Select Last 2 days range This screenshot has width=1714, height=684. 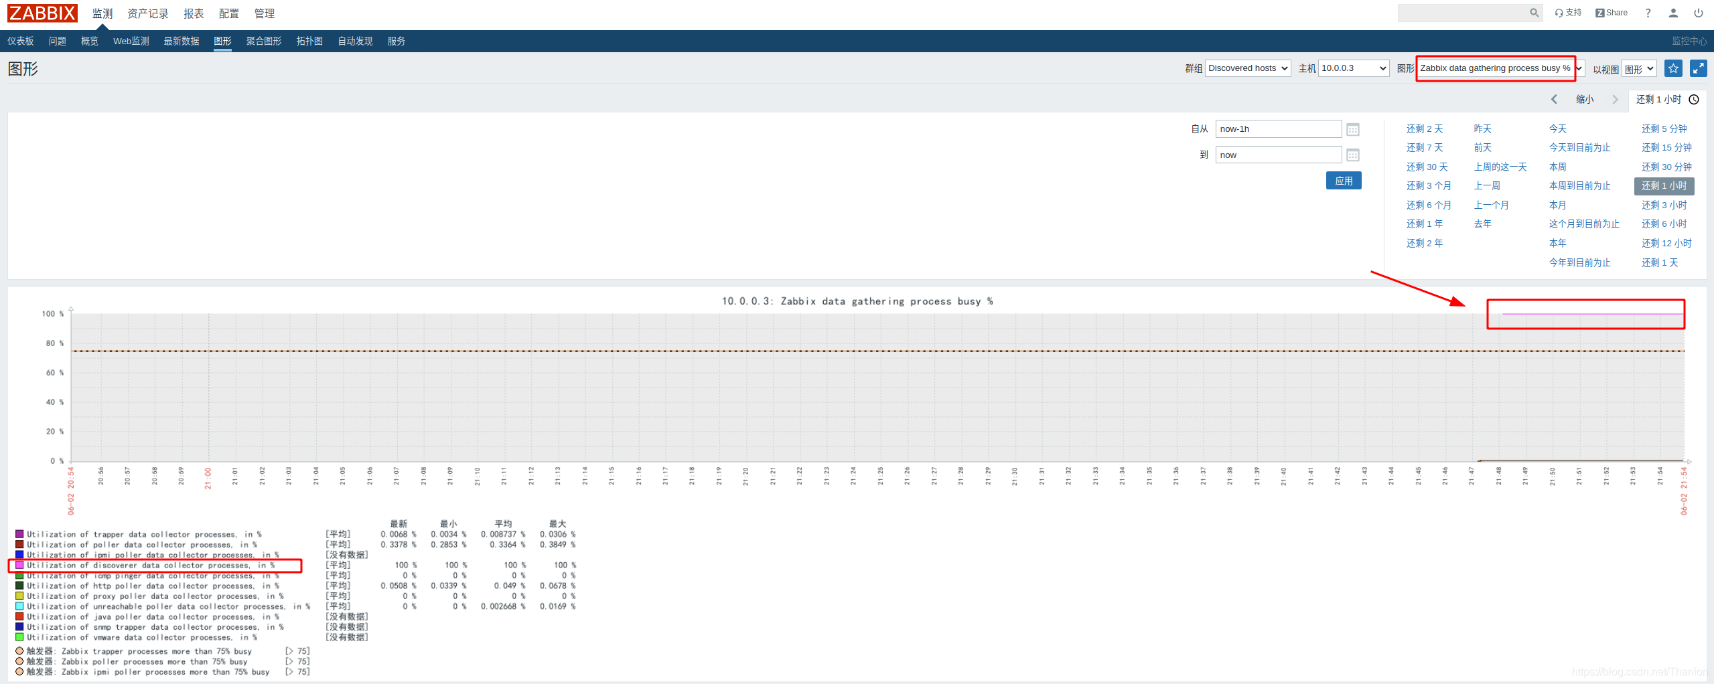pyautogui.click(x=1425, y=129)
